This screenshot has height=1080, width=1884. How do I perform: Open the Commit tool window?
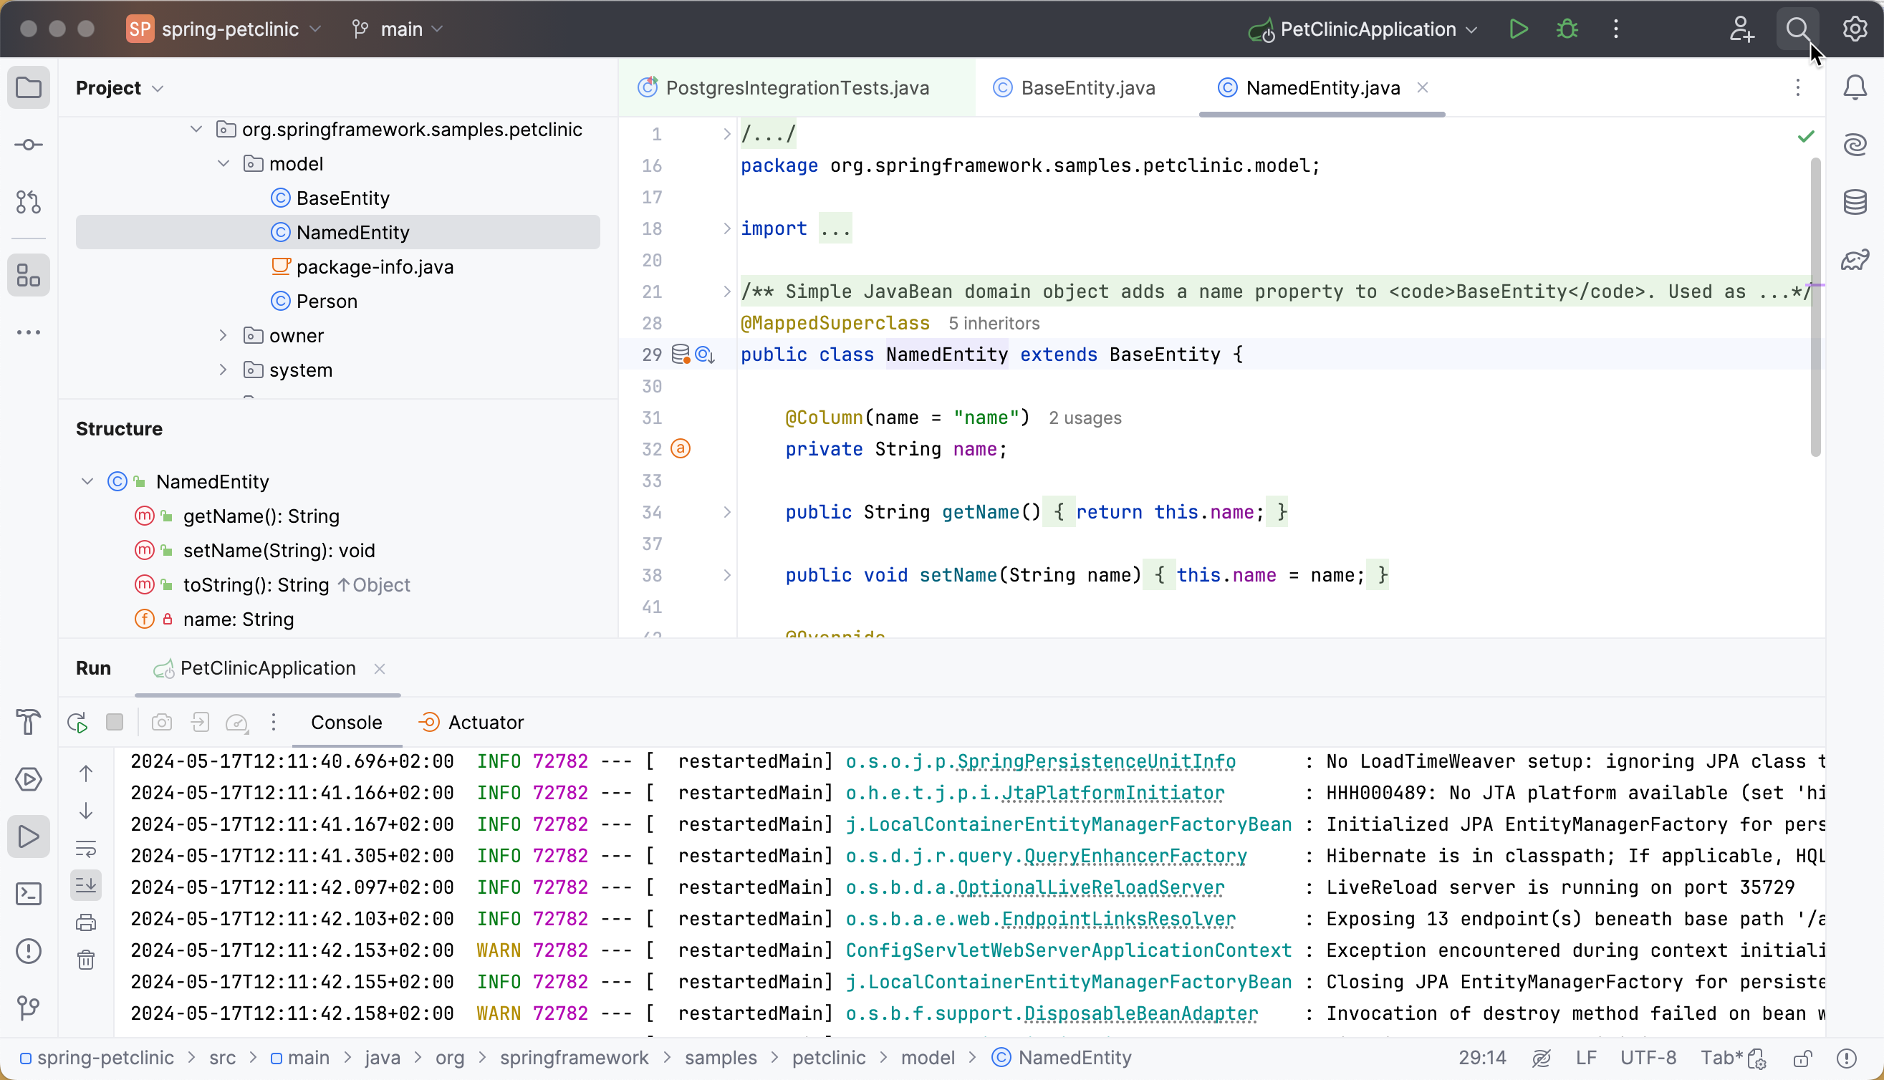coord(29,145)
